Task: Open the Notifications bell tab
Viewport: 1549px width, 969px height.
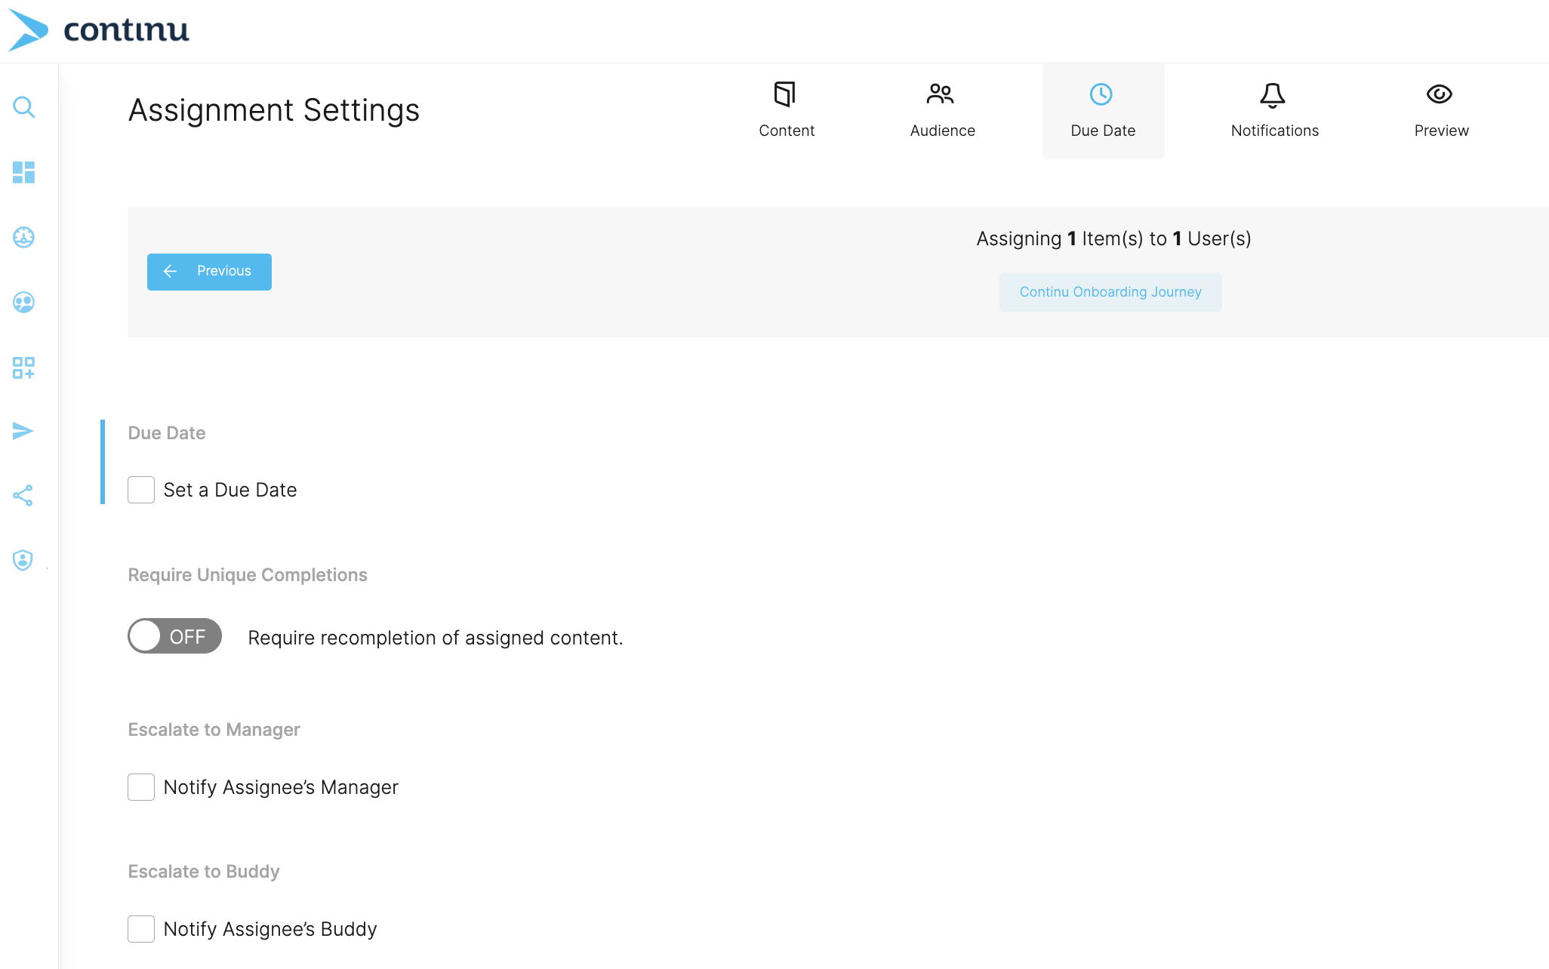Action: click(1274, 110)
